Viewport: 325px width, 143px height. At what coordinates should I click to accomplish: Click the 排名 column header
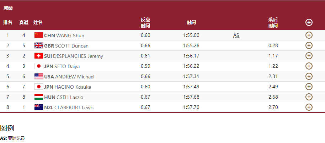tap(8, 23)
